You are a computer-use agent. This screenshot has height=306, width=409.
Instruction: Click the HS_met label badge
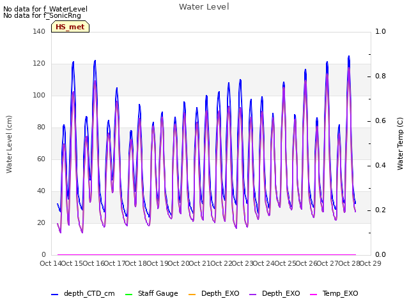coord(70,27)
